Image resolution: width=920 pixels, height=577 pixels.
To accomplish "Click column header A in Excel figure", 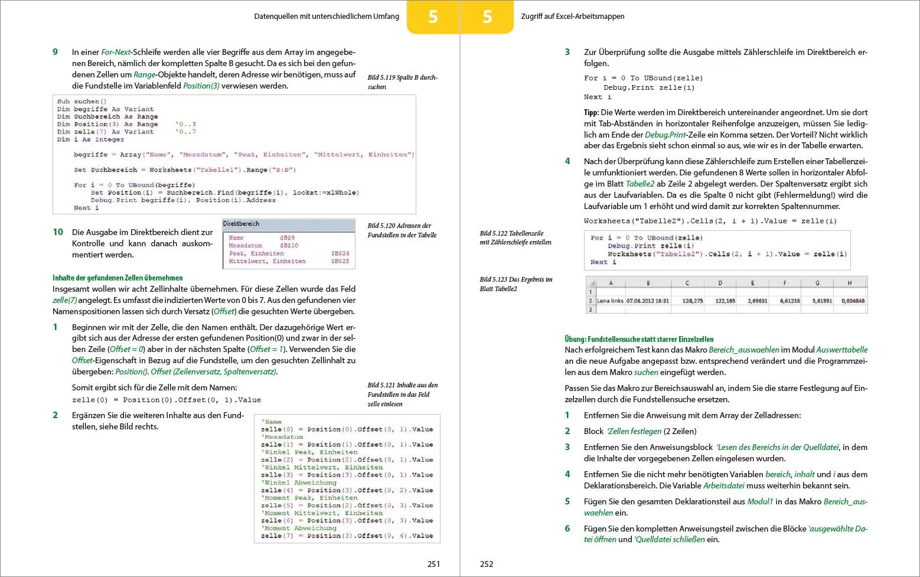I will 610,283.
